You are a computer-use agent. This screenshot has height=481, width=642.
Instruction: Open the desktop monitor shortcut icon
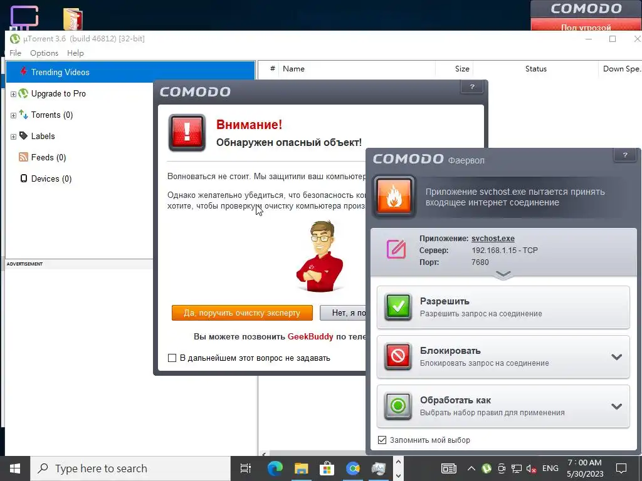tap(24, 17)
